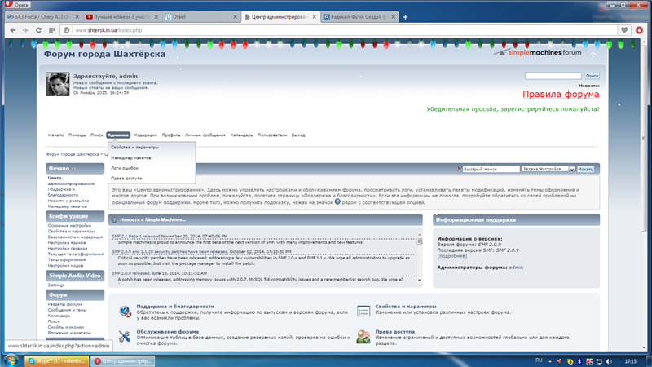Viewport: 652px width, 367px height.
Task: Click the Simple Machines Forum logo
Action: tap(538, 52)
